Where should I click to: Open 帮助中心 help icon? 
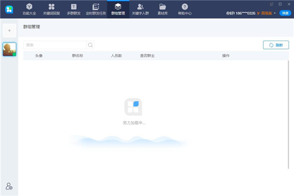(x=184, y=9)
